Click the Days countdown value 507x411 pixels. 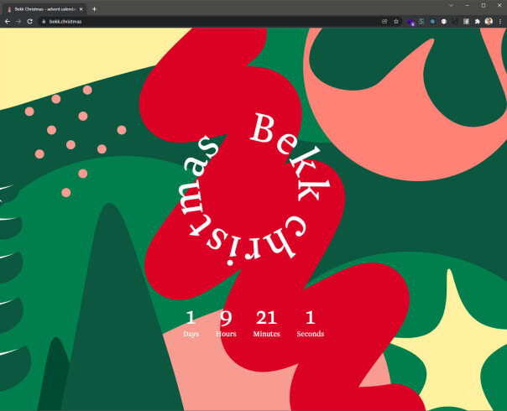click(x=191, y=317)
